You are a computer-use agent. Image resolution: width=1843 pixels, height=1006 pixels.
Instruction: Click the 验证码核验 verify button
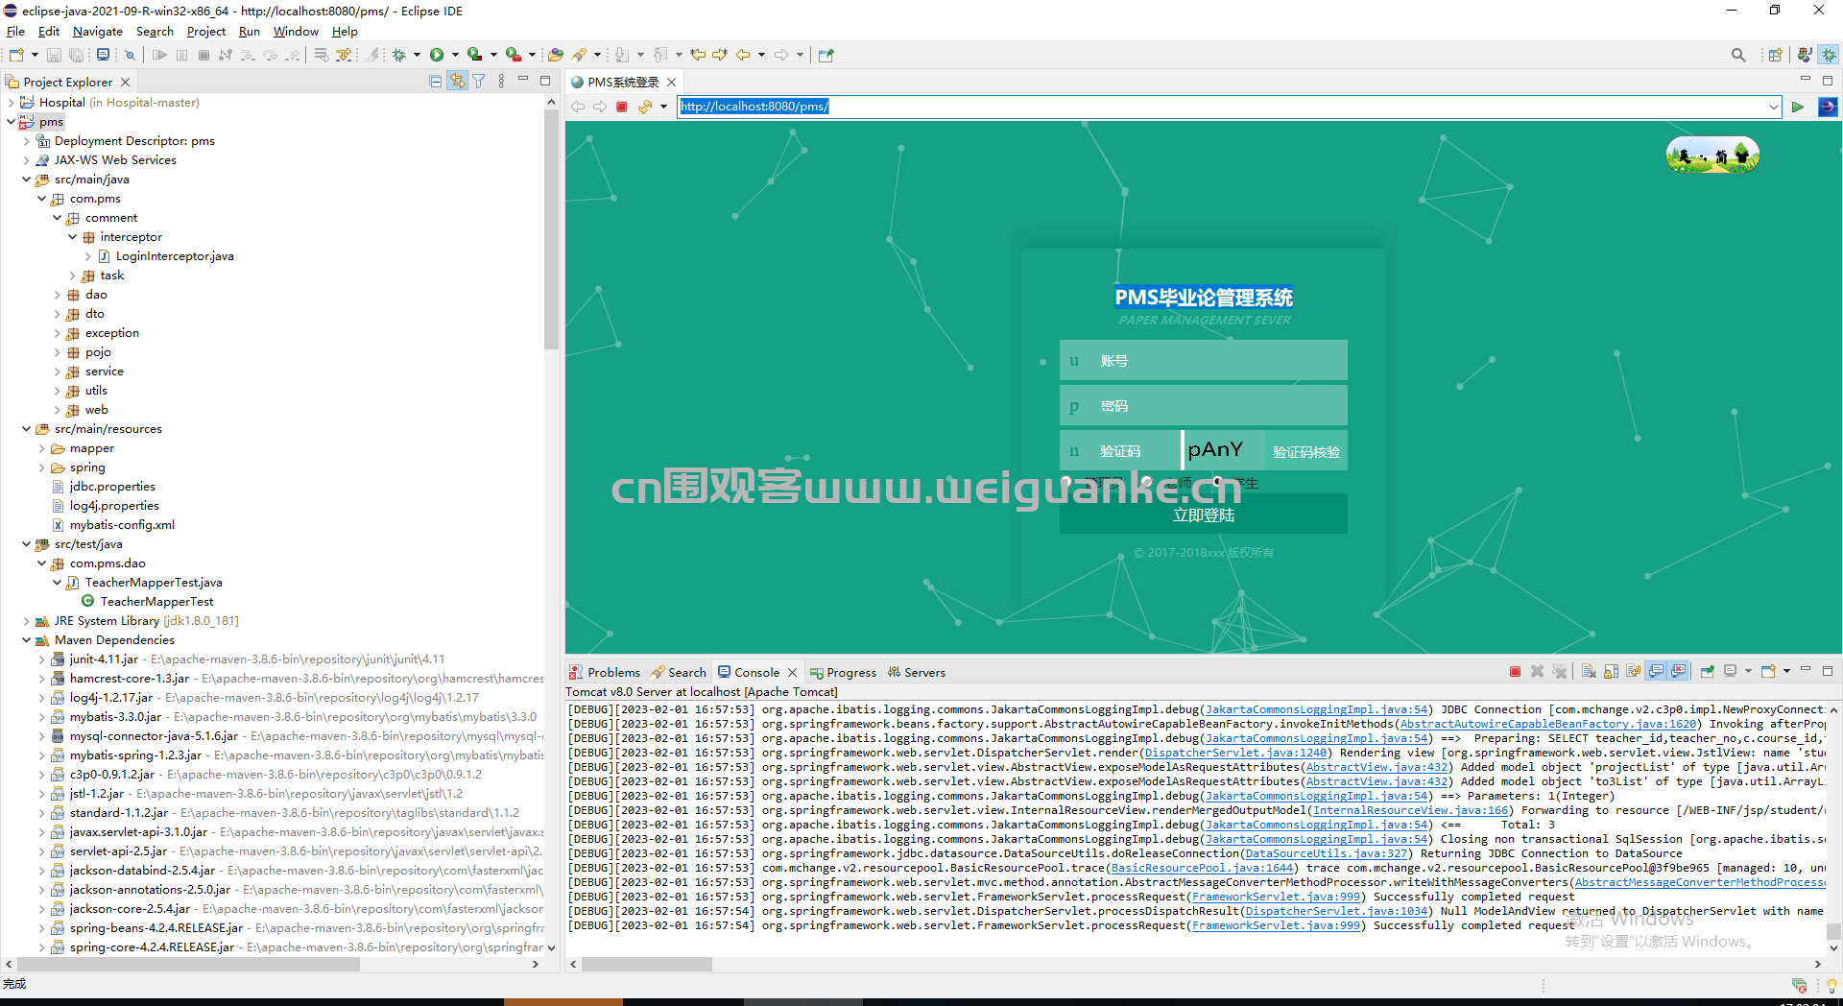pos(1306,451)
